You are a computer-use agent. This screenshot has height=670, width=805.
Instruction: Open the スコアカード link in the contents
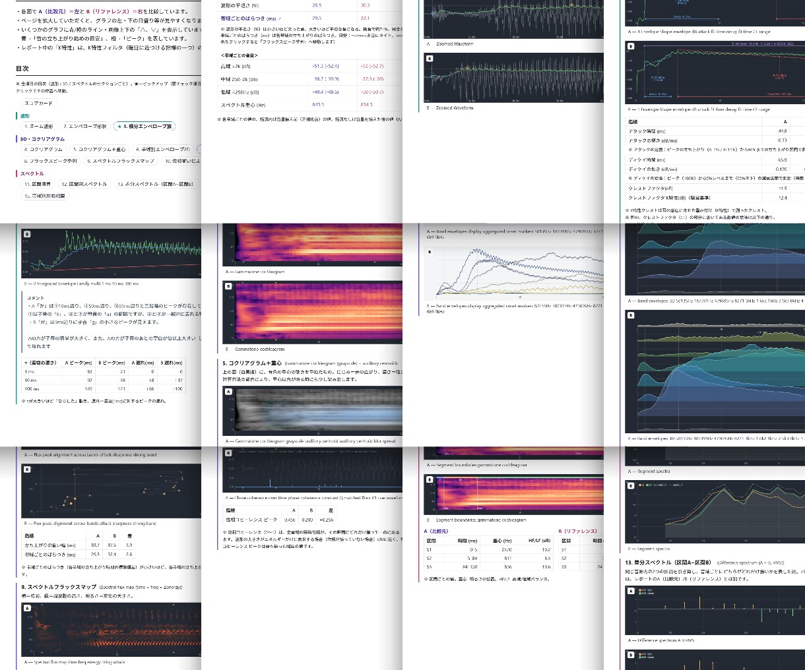[38, 104]
